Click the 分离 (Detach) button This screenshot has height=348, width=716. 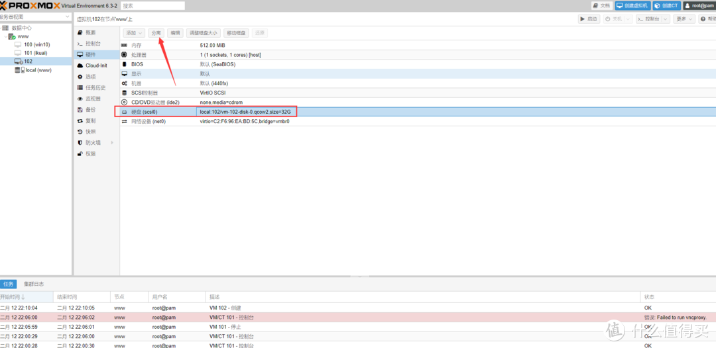156,32
